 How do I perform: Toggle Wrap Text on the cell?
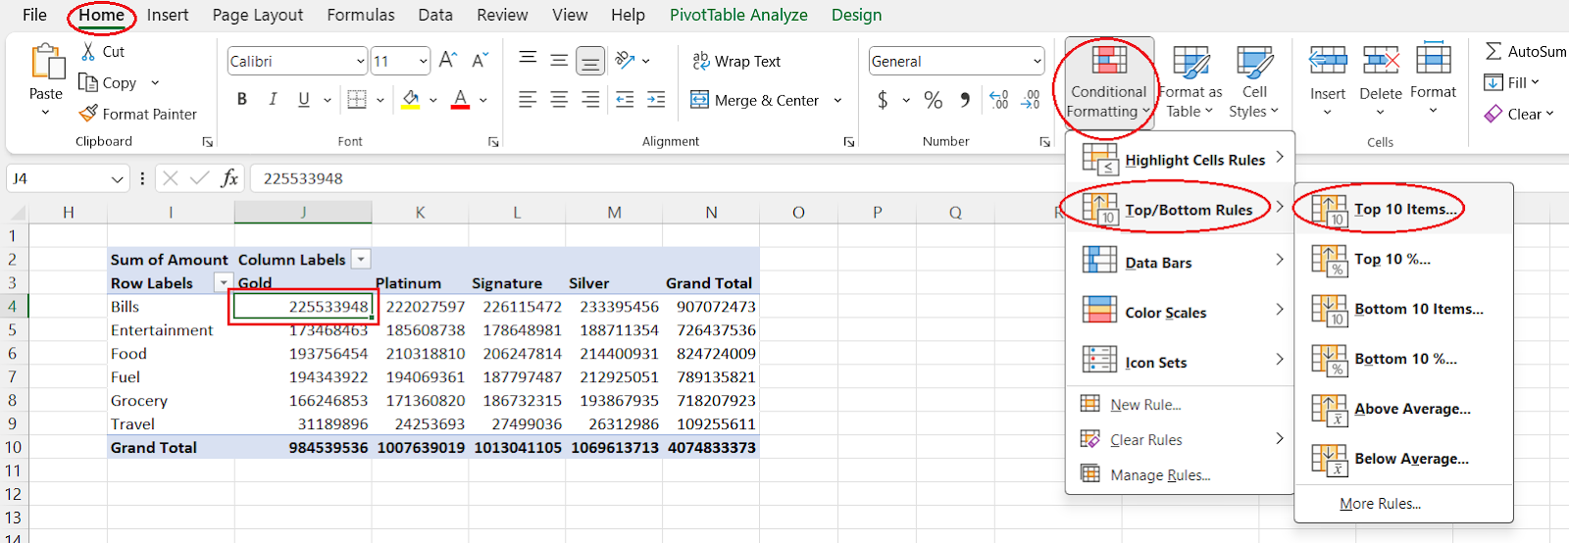[736, 61]
